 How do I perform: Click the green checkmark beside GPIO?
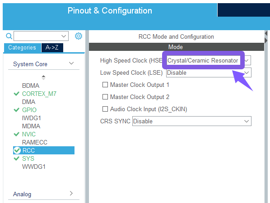[x=17, y=110]
